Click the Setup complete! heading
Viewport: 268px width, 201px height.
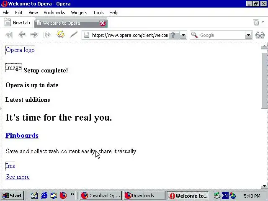pos(46,70)
